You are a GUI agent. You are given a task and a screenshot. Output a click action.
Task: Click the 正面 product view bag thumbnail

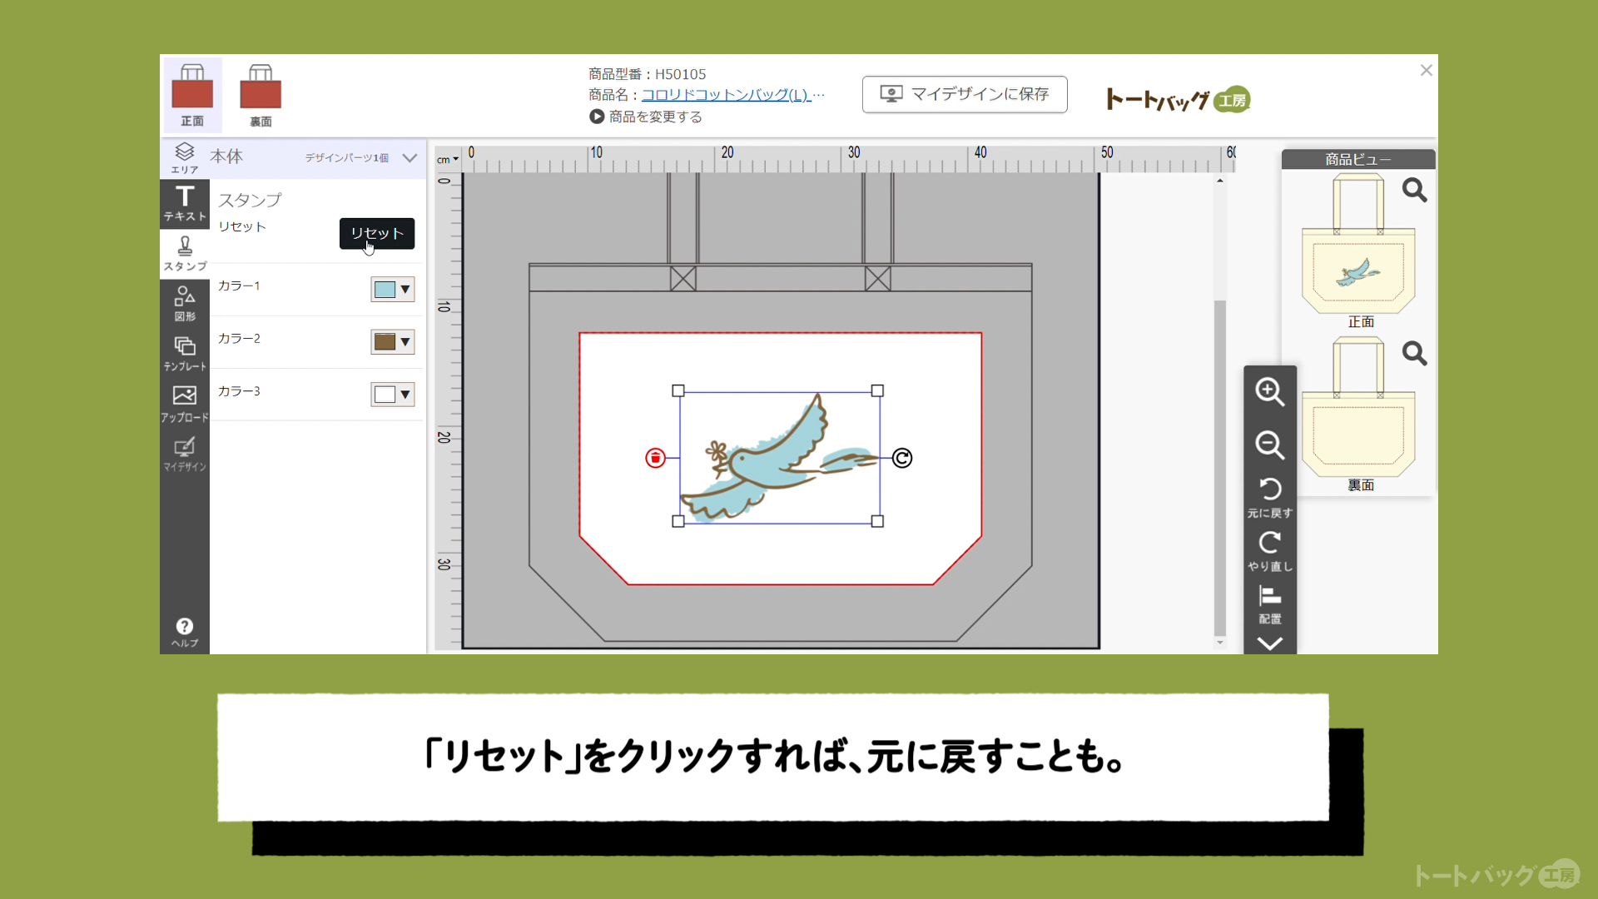pyautogui.click(x=1358, y=244)
